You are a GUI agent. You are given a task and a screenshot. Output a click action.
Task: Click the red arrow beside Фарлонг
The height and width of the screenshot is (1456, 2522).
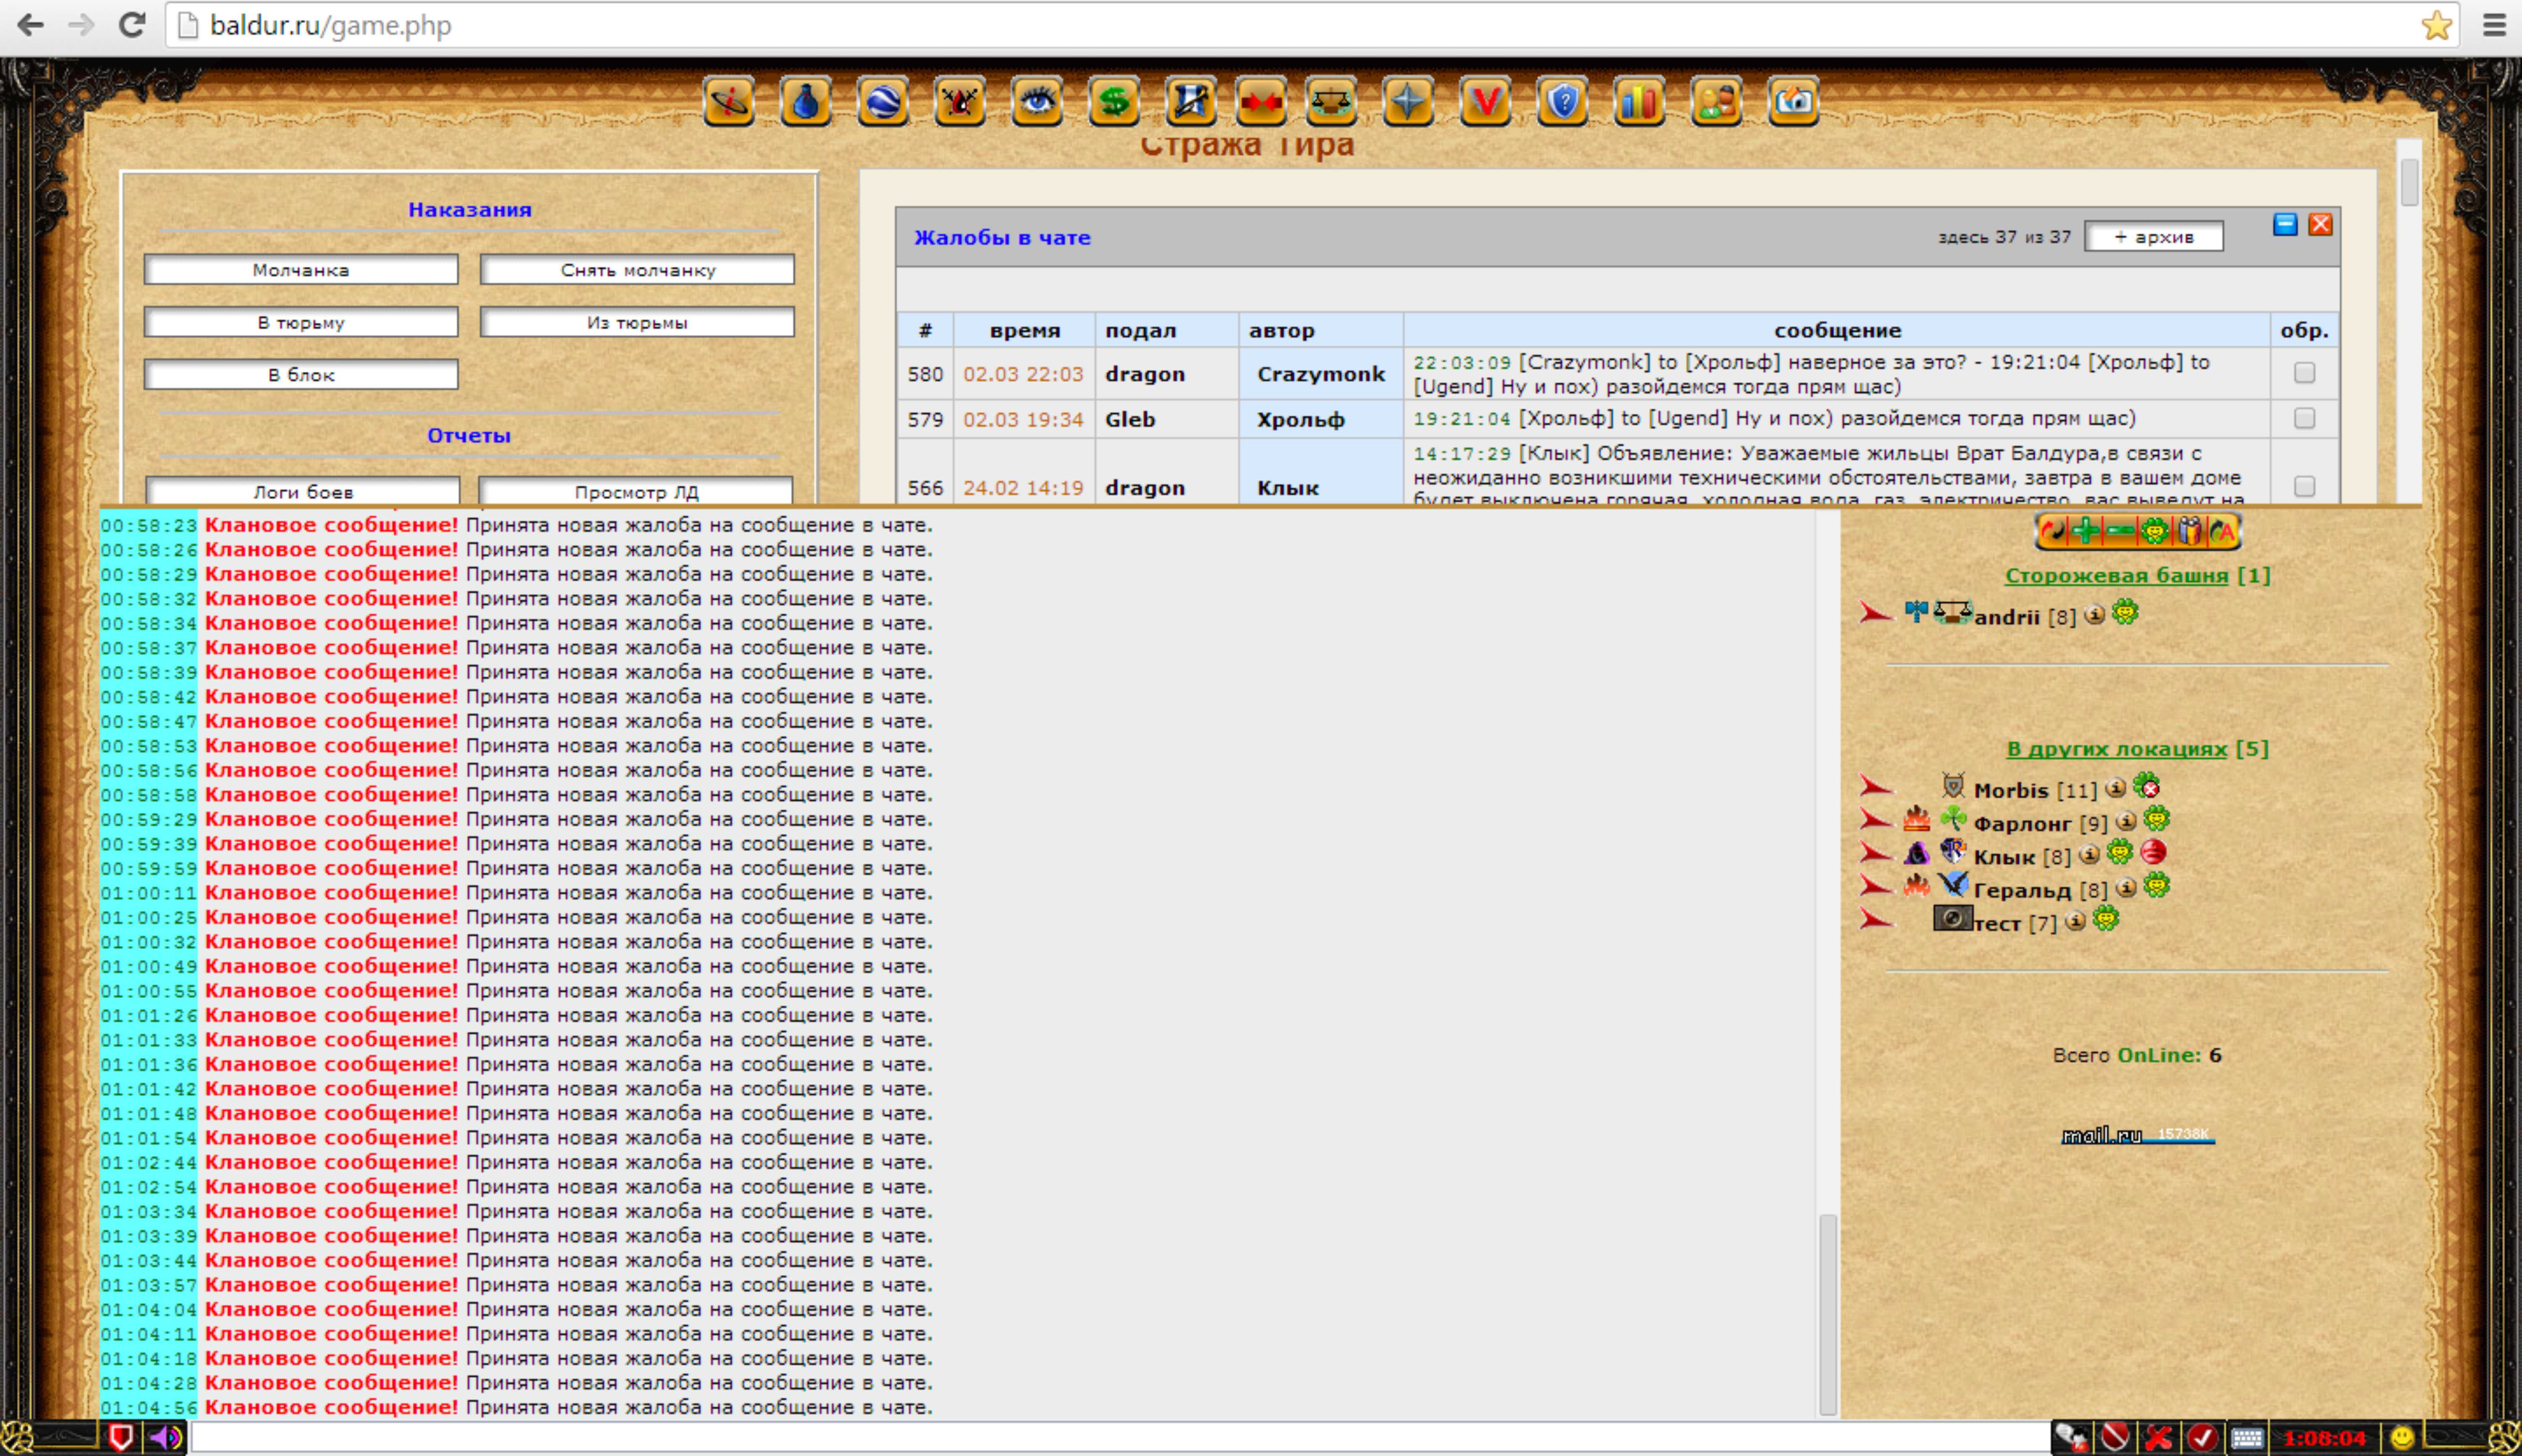click(x=1876, y=821)
